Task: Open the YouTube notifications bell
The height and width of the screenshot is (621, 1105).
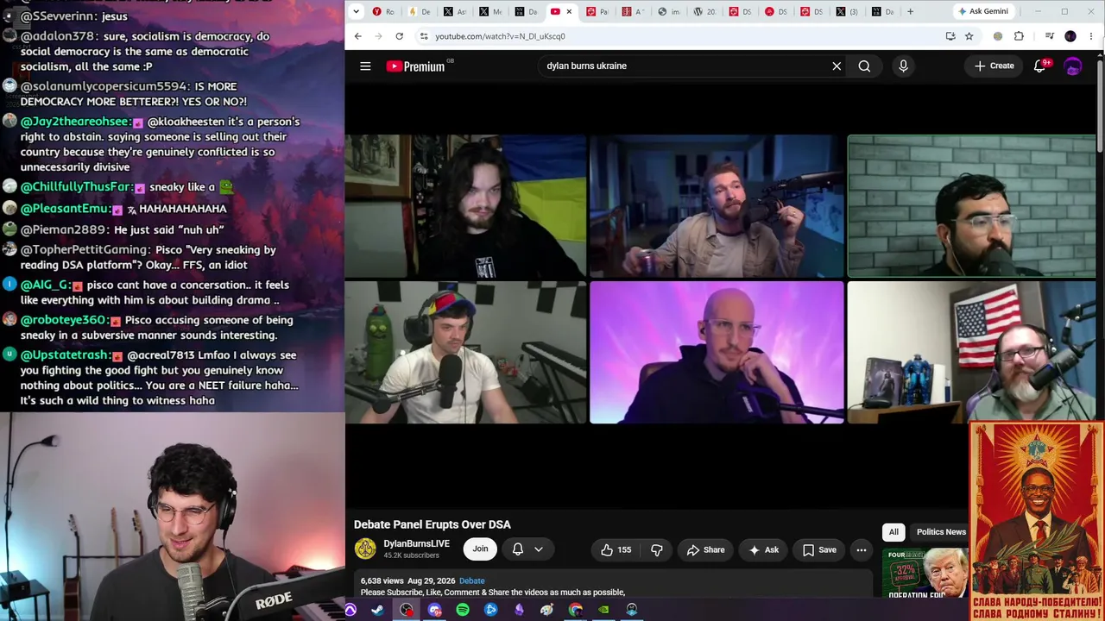Action: point(1039,66)
